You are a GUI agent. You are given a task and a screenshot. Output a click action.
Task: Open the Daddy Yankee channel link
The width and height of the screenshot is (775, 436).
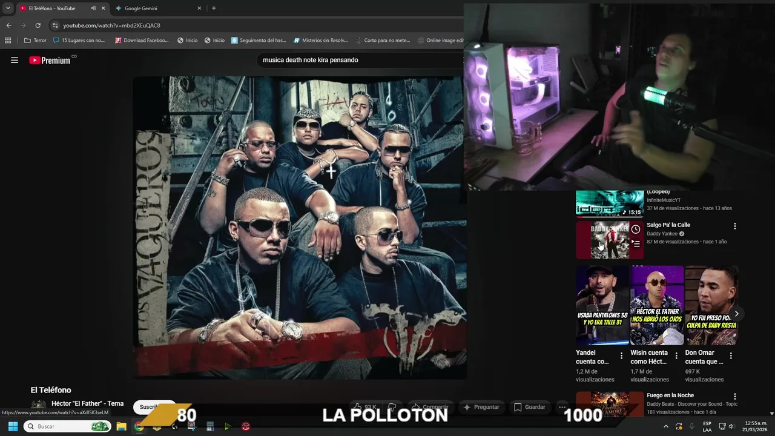click(x=662, y=234)
